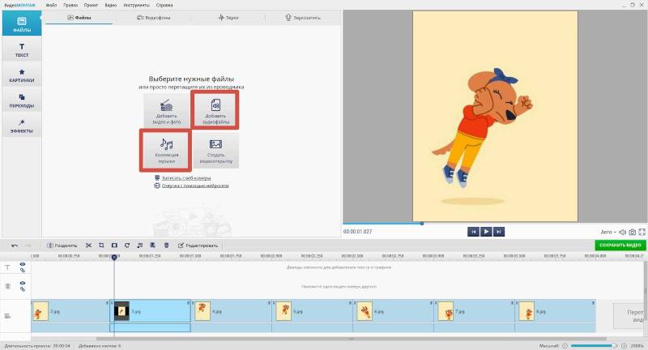Zoom in timeline with plus icon
This screenshot has height=350, width=648.
[624, 346]
